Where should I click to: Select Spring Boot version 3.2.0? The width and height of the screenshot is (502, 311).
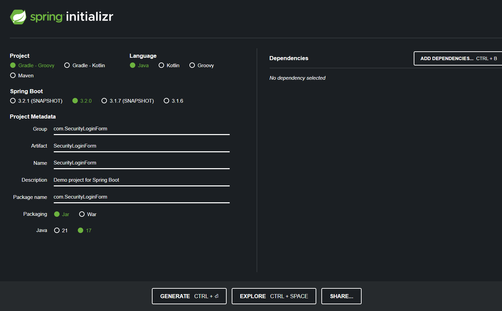[x=82, y=101]
